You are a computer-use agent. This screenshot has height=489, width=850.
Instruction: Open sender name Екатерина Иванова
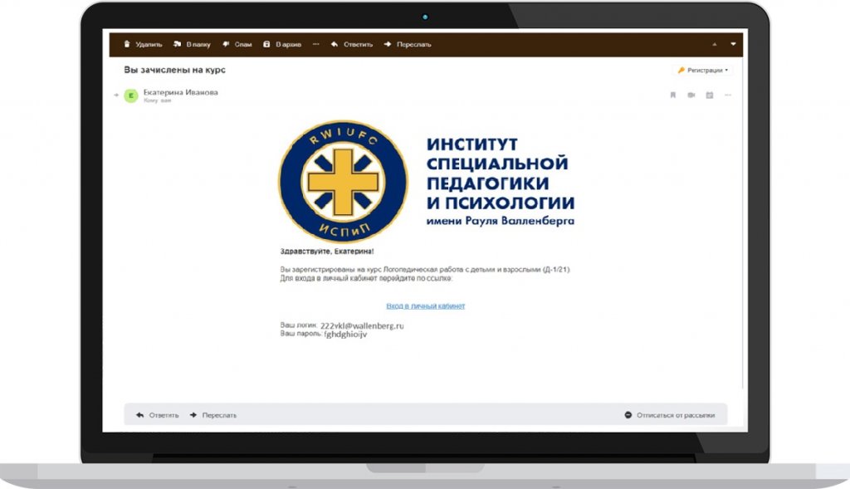point(180,92)
